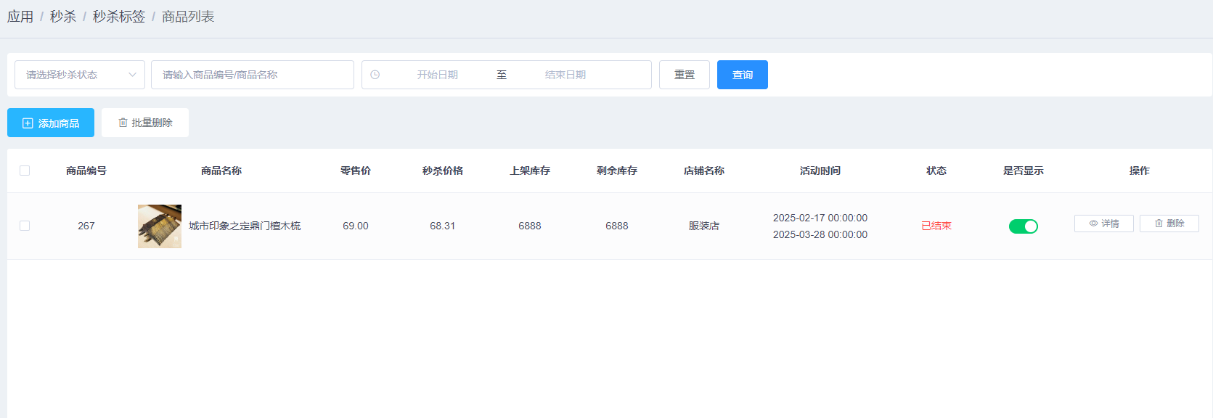Click the eye icon beside 详情
The image size is (1213, 418).
tap(1093, 224)
